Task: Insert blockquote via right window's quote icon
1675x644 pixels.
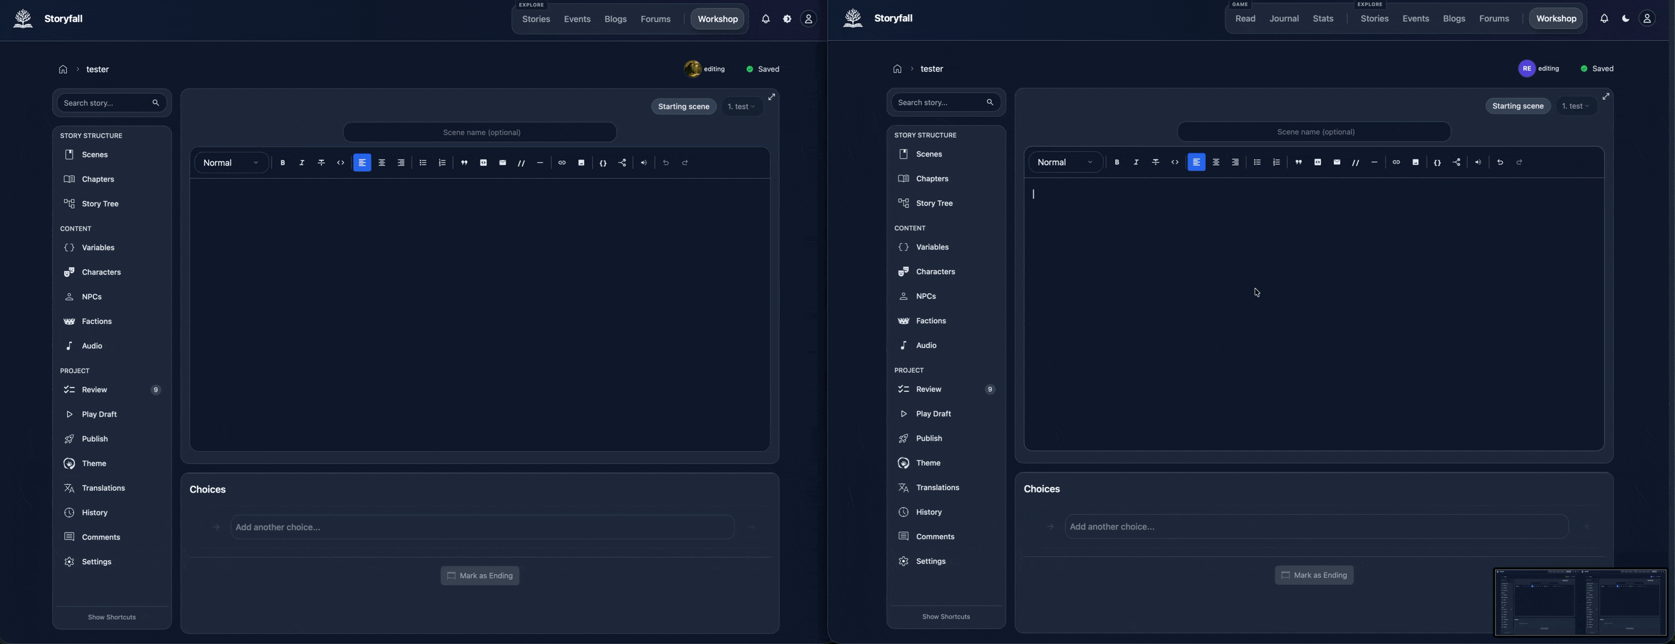Action: [x=1298, y=162]
